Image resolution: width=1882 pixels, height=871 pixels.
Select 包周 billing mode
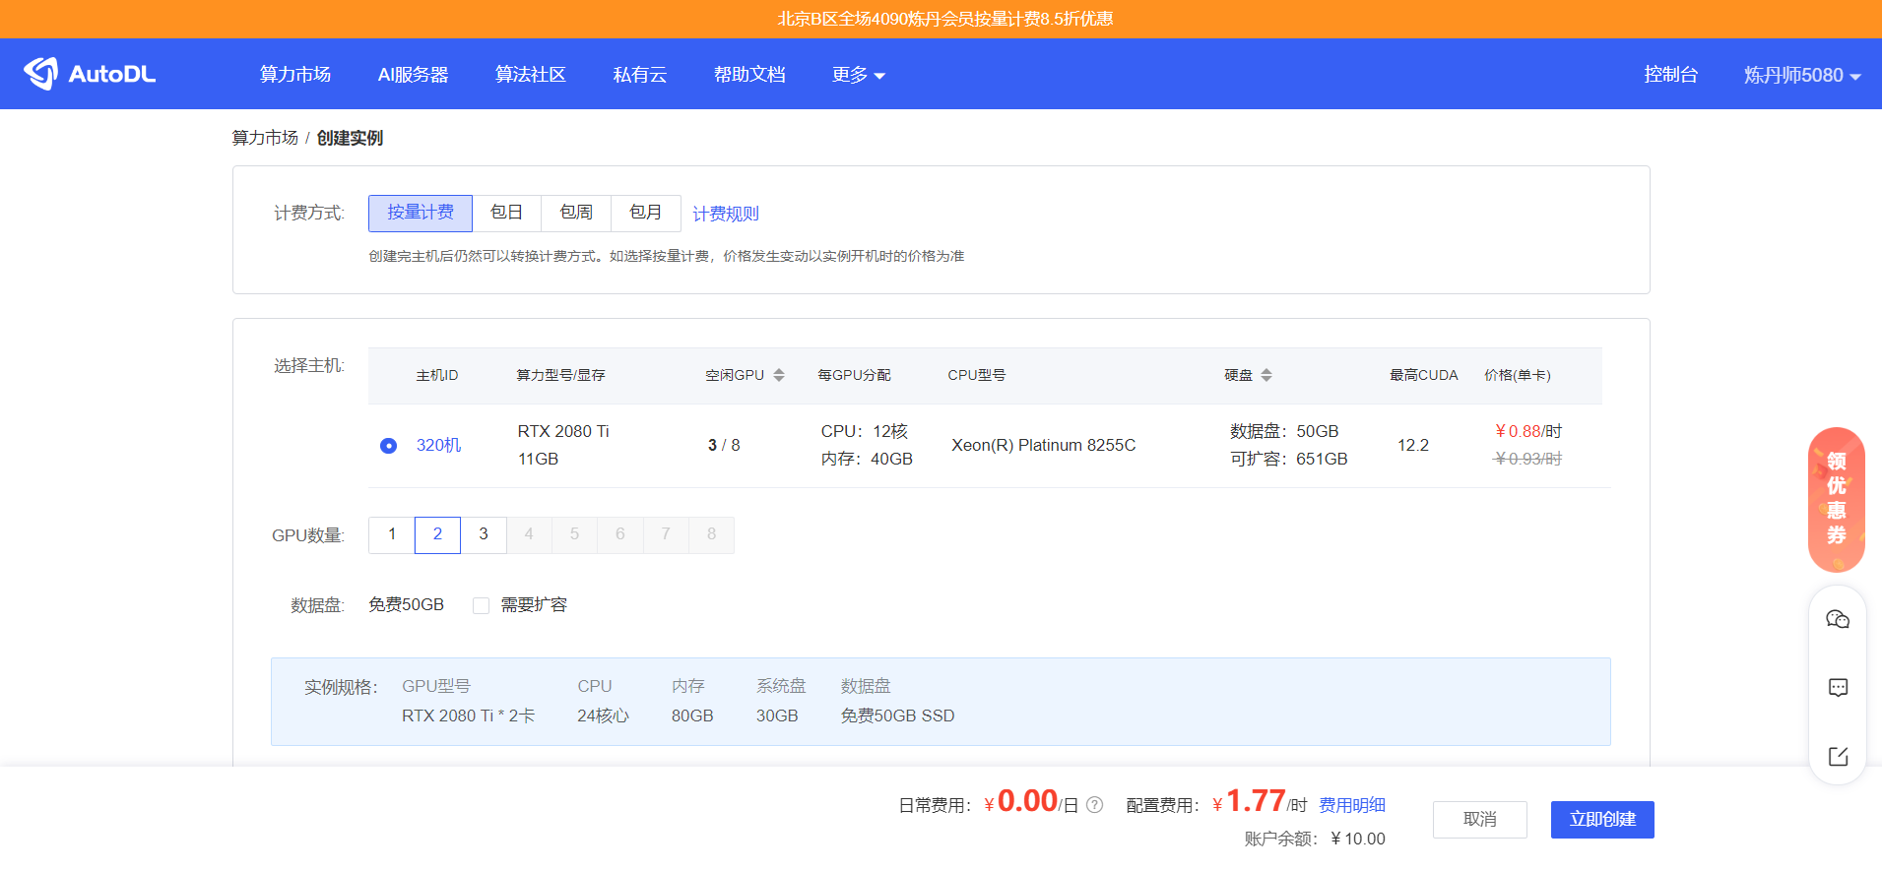576,213
